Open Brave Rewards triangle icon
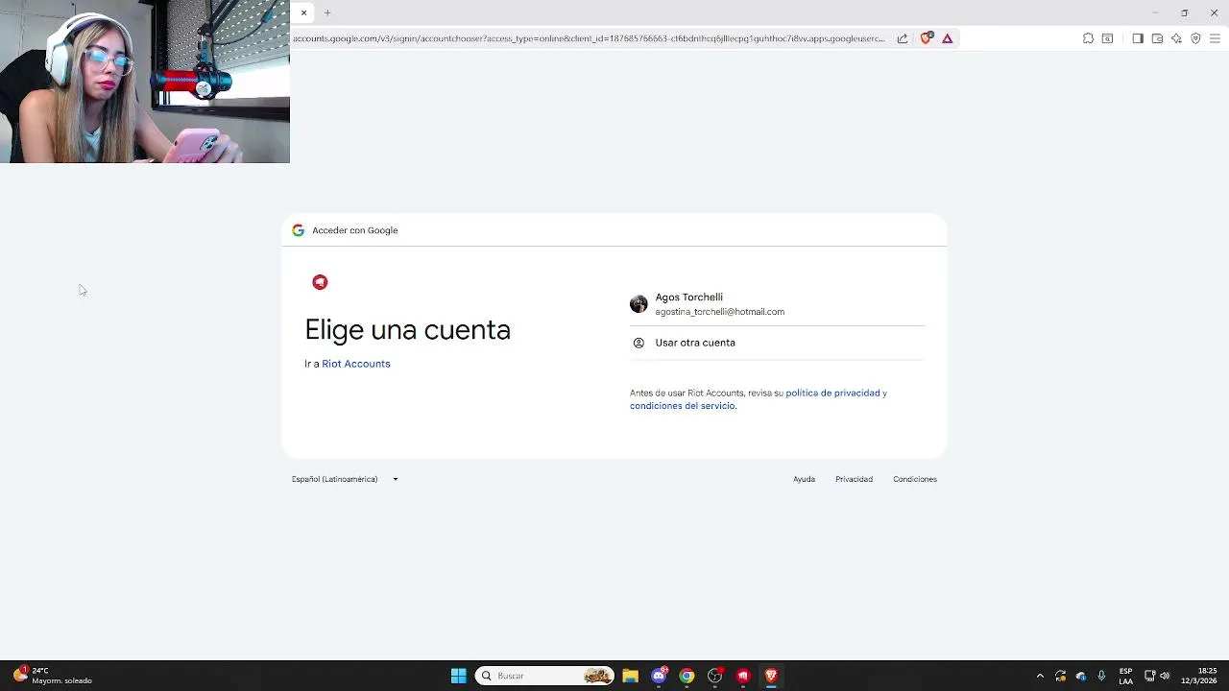The image size is (1229, 691). point(948,38)
